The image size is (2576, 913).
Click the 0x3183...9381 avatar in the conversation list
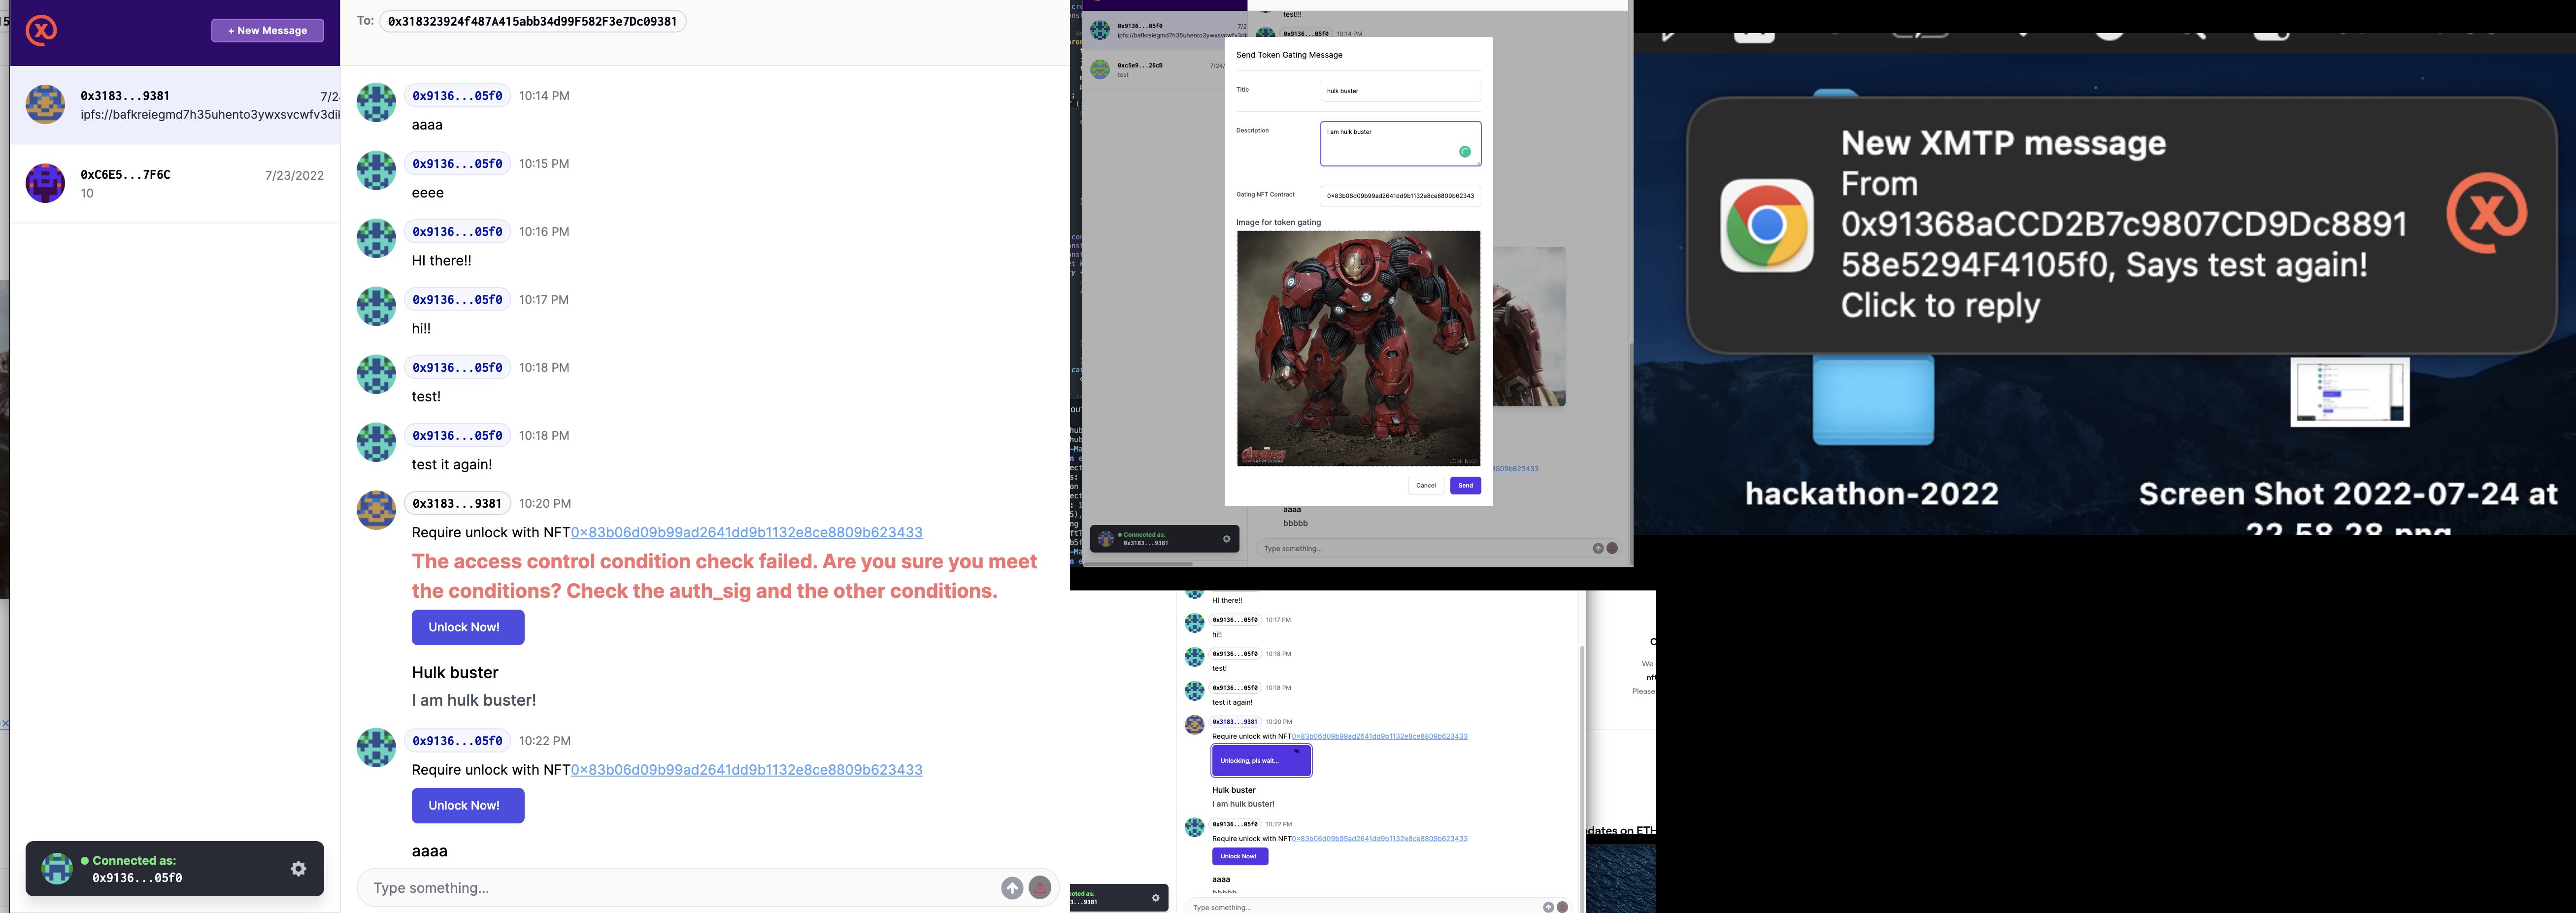pyautogui.click(x=45, y=105)
